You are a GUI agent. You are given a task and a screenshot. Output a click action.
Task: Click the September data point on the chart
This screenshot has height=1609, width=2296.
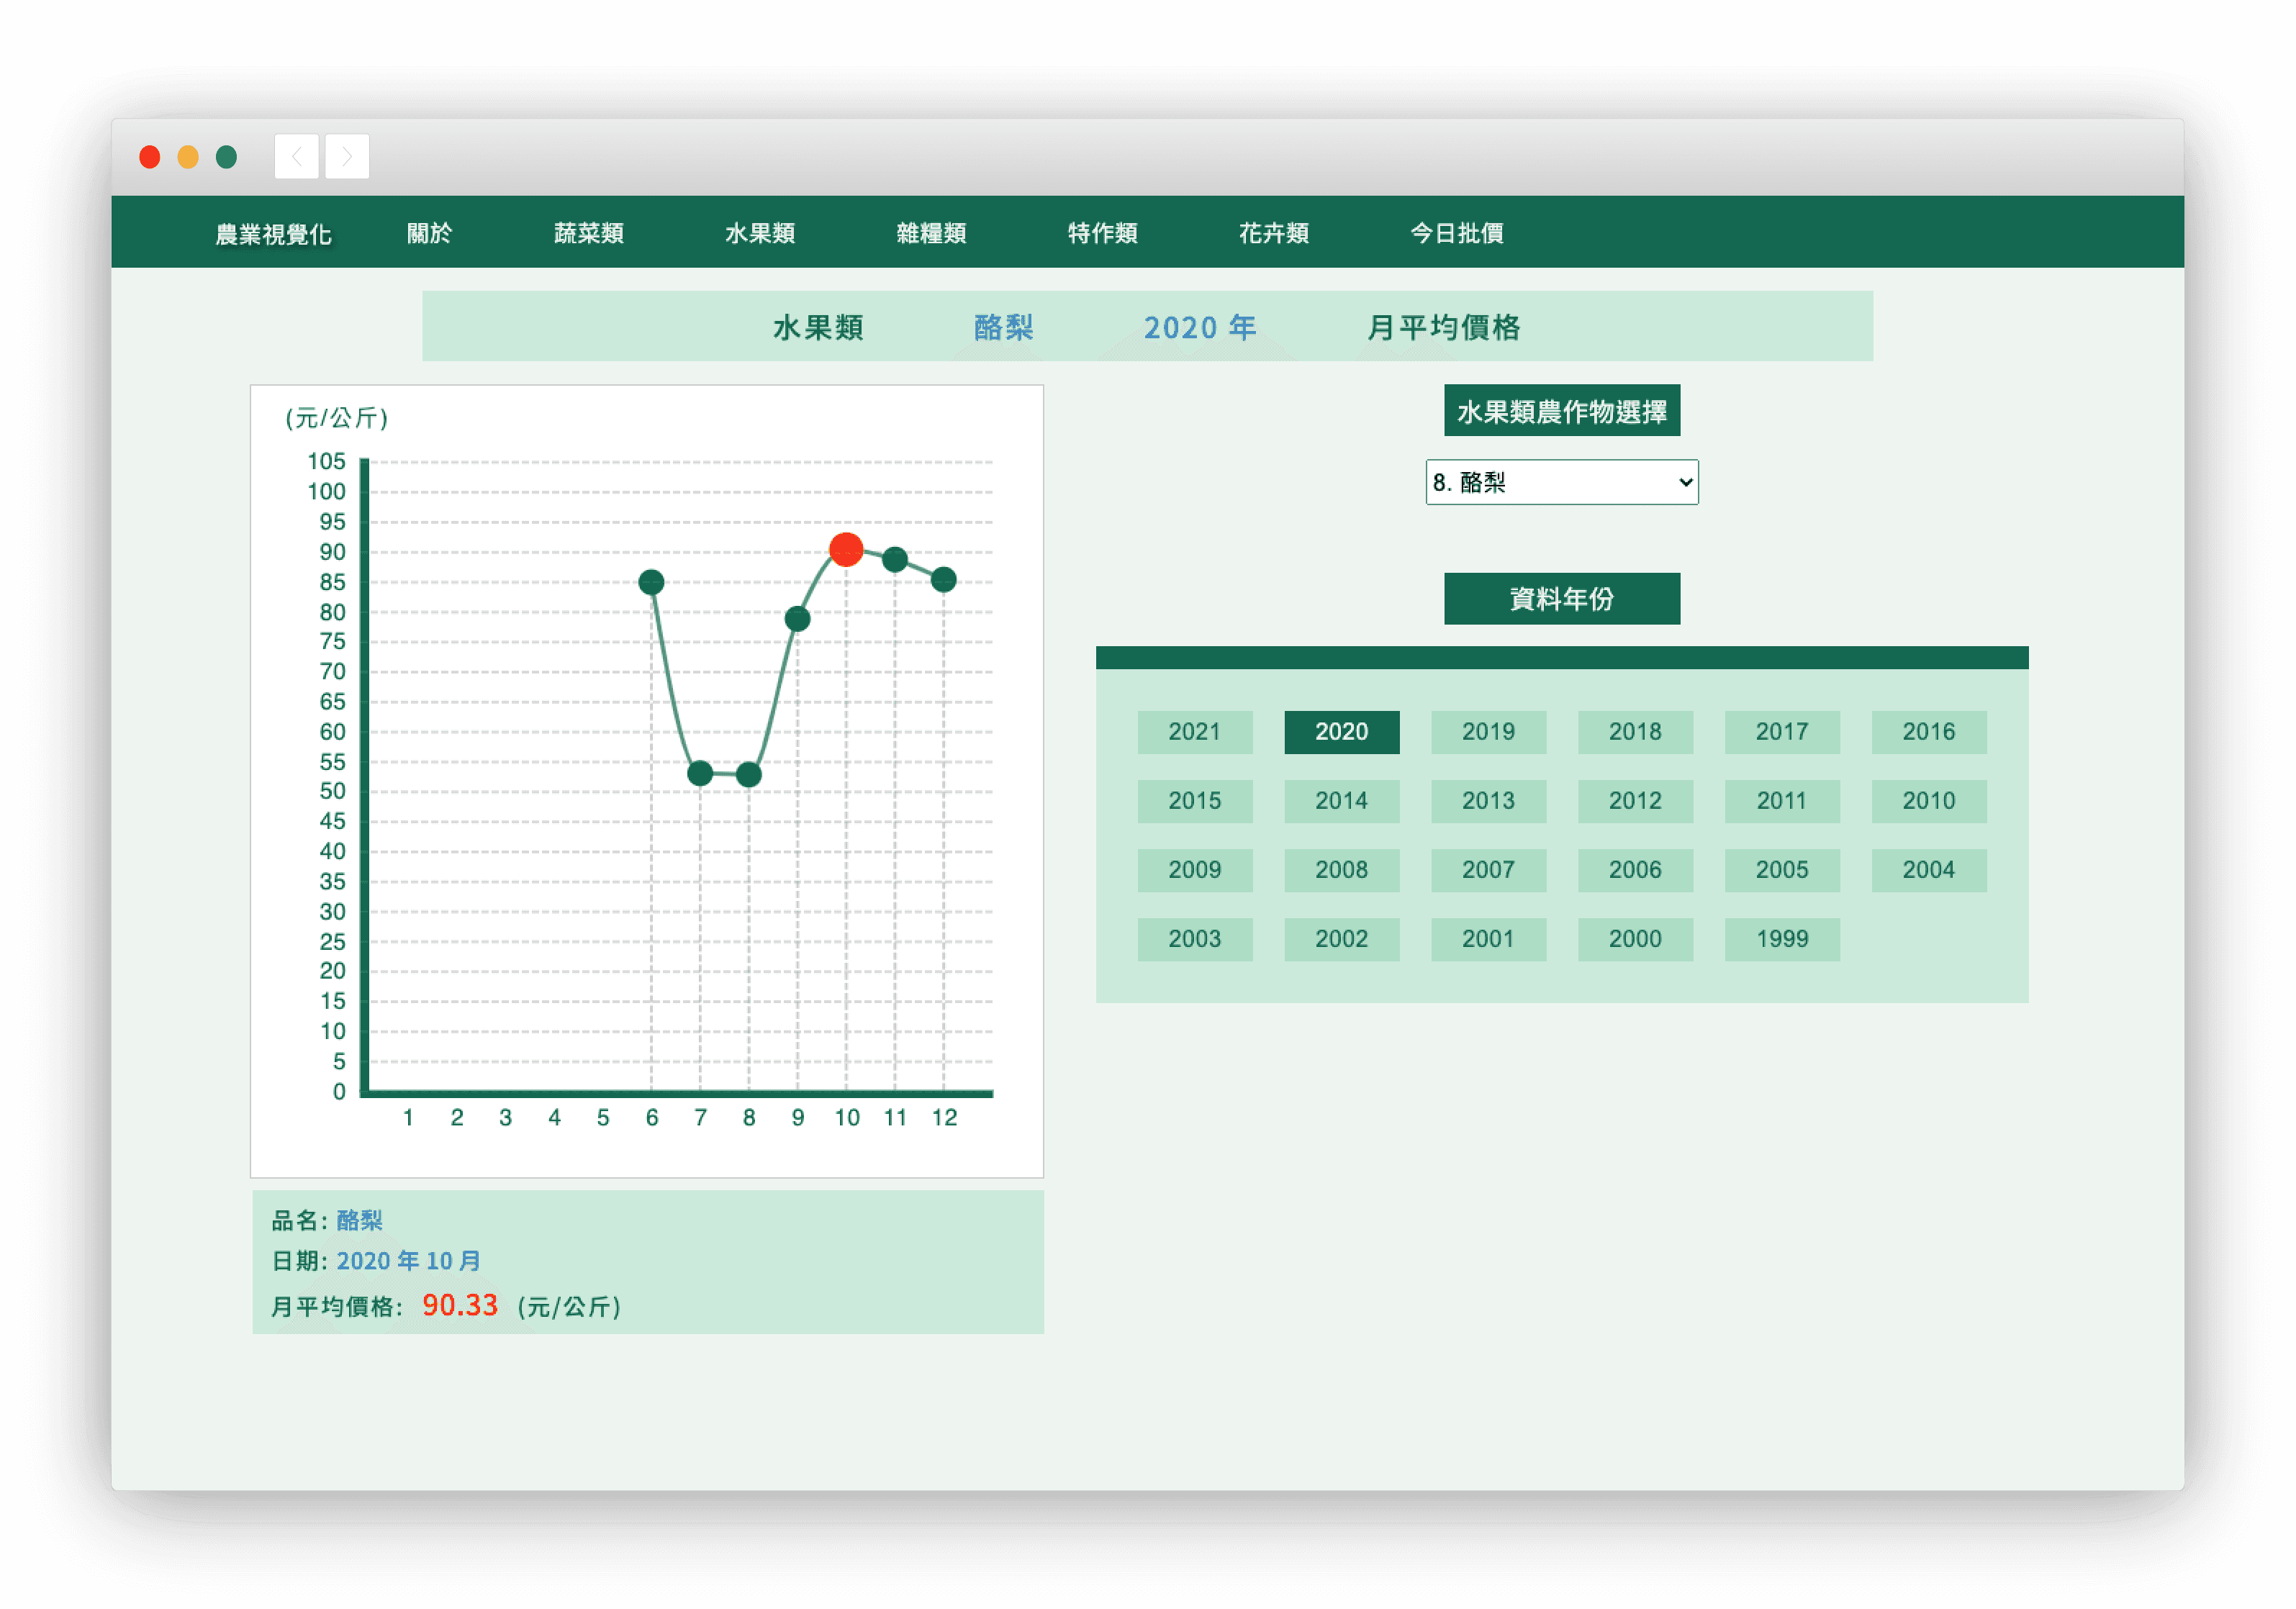(x=797, y=619)
